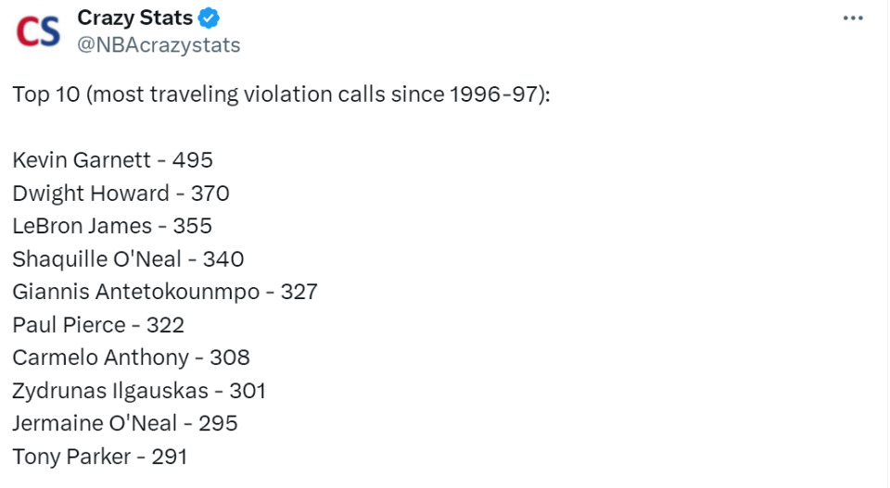Click the number 291 in the list
The width and height of the screenshot is (890, 488).
(x=168, y=457)
